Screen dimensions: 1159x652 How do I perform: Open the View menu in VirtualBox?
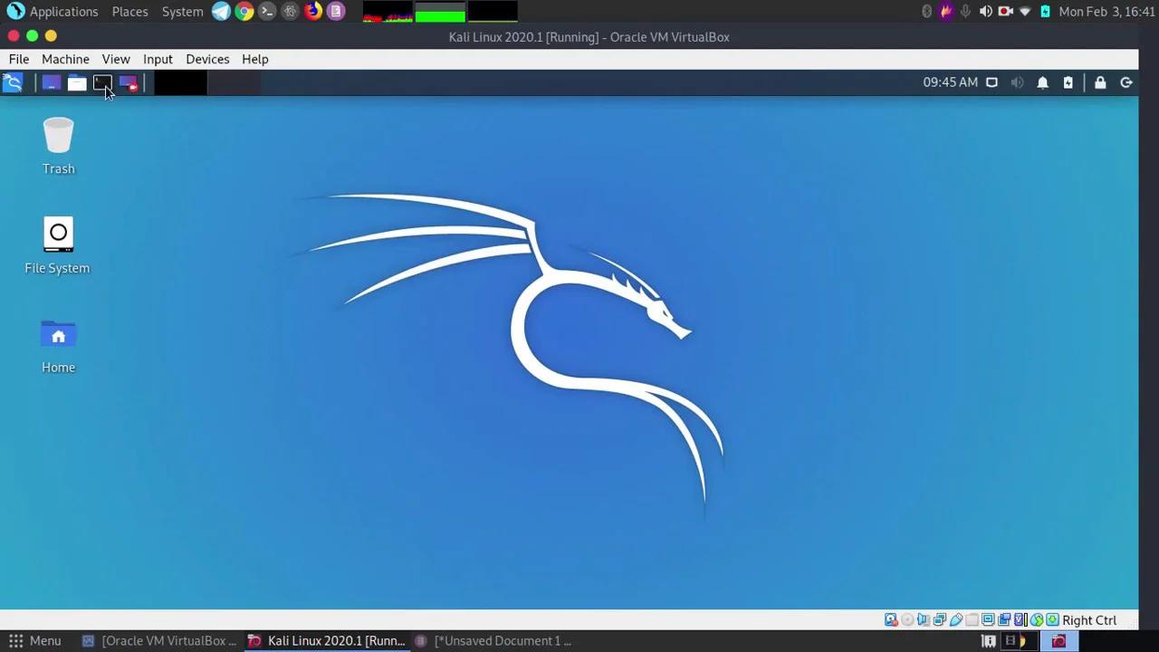click(x=116, y=59)
